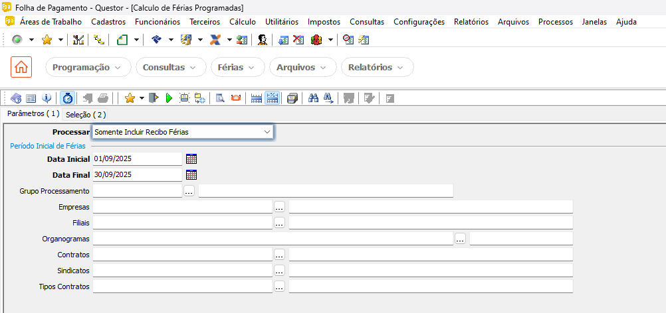Click the binoculars search icon

click(x=313, y=98)
